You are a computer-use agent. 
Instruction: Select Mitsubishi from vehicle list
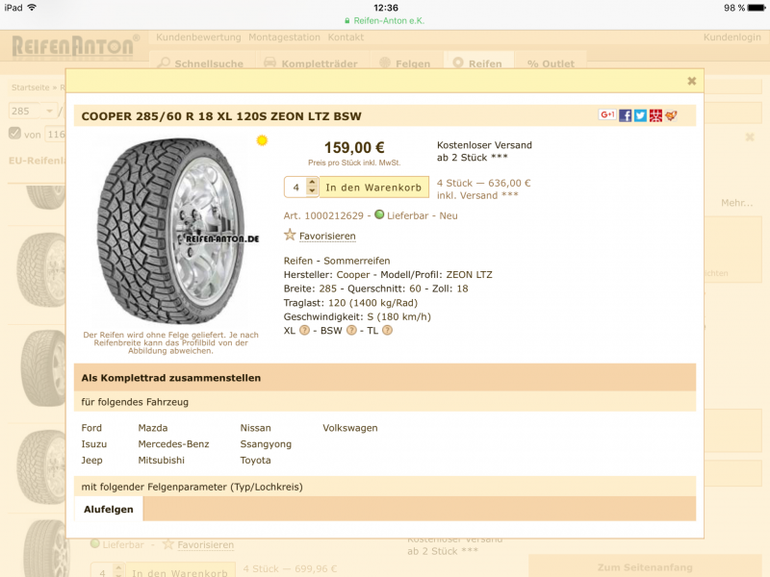(161, 461)
